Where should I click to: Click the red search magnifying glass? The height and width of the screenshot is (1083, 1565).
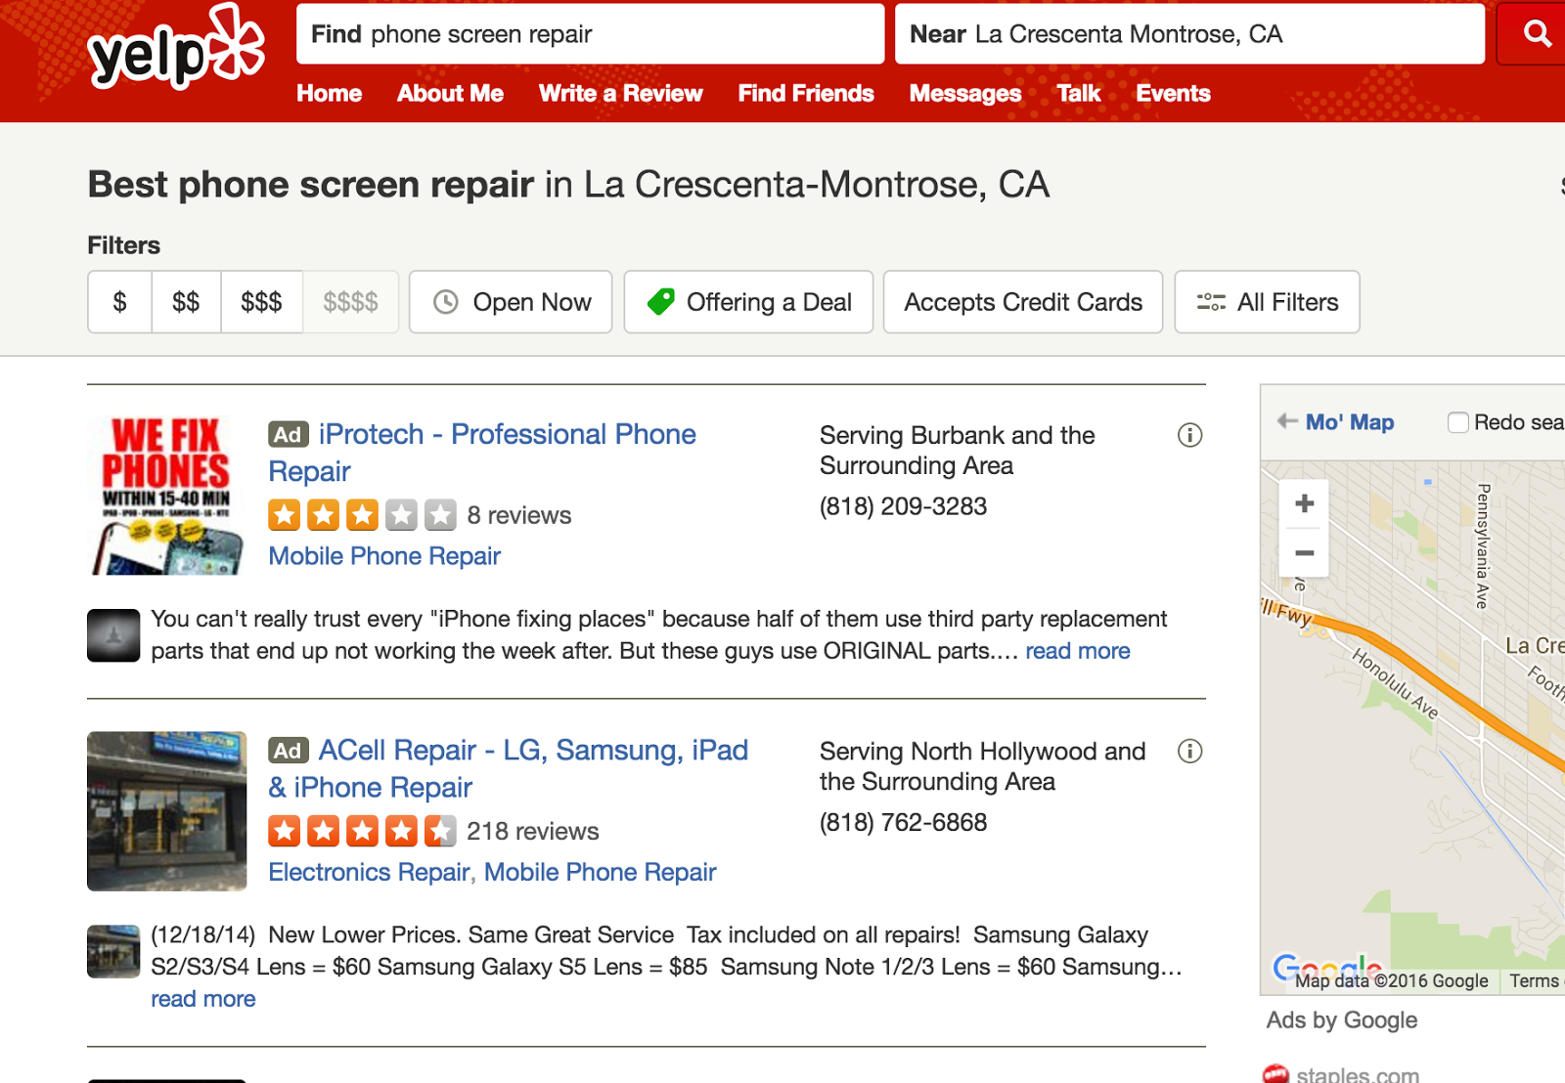[x=1536, y=33]
